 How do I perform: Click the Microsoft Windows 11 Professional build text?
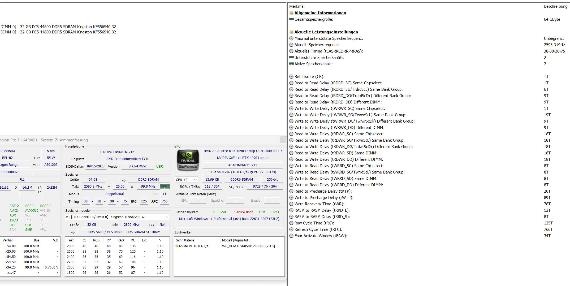[x=229, y=219]
